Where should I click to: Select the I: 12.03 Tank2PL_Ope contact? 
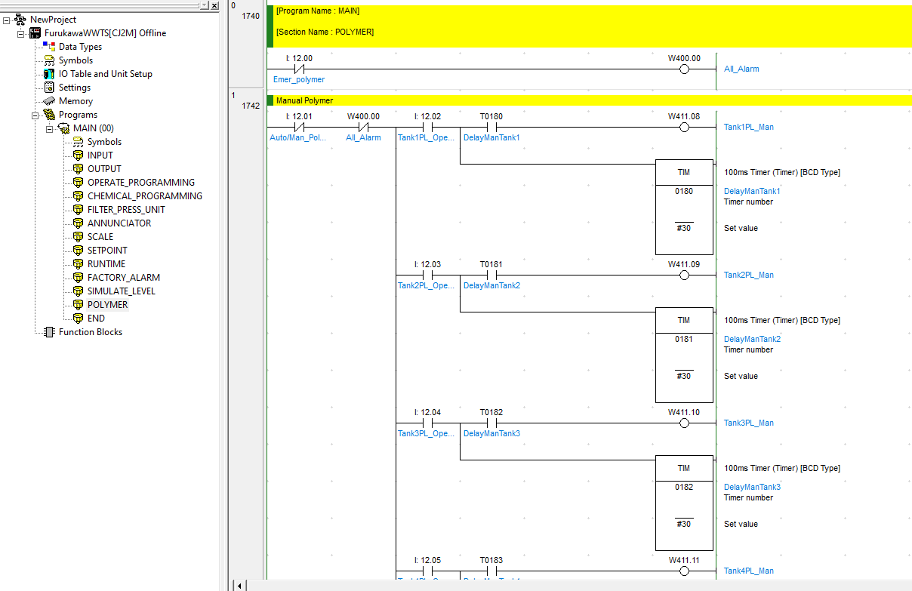pos(427,275)
